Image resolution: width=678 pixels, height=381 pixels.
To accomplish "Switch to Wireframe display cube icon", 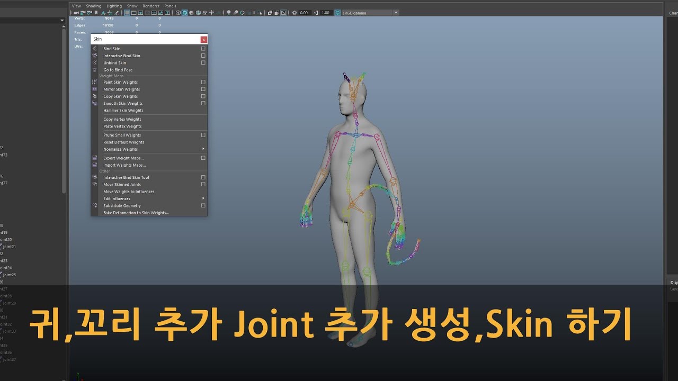I will tap(178, 13).
